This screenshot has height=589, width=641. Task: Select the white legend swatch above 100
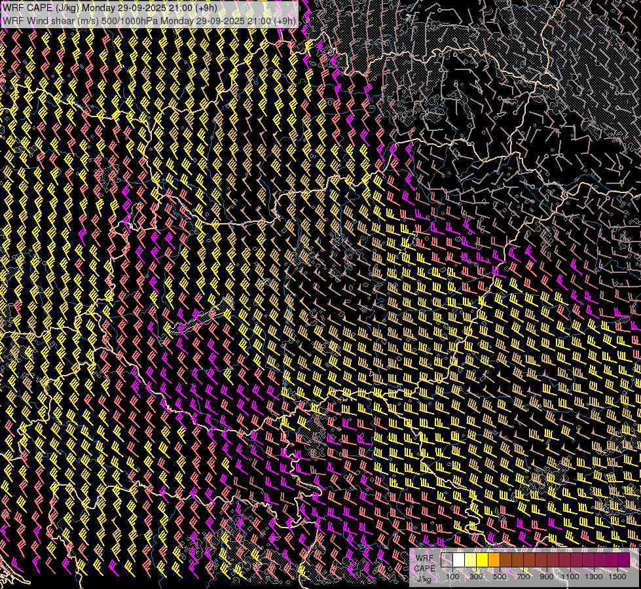(459, 560)
